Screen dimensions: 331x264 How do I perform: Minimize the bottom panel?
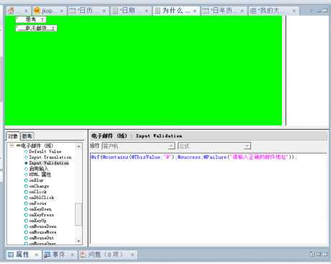point(319,254)
